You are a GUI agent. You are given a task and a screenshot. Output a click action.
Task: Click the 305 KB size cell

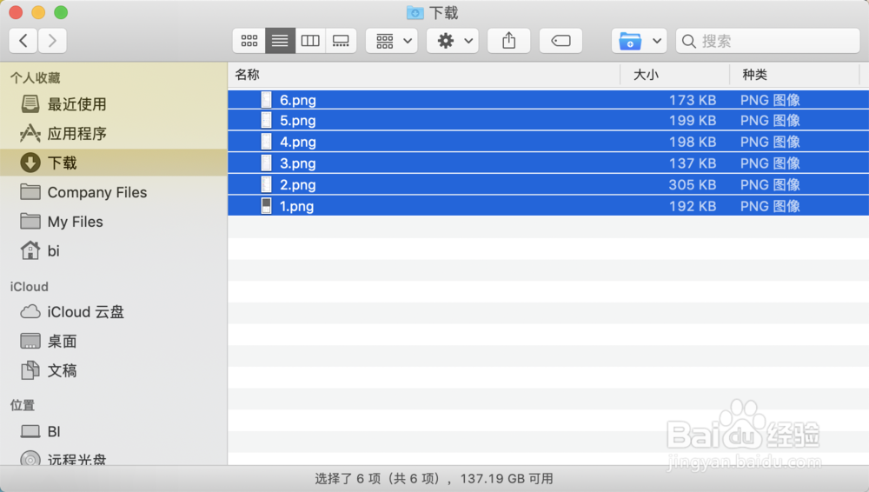click(x=693, y=184)
